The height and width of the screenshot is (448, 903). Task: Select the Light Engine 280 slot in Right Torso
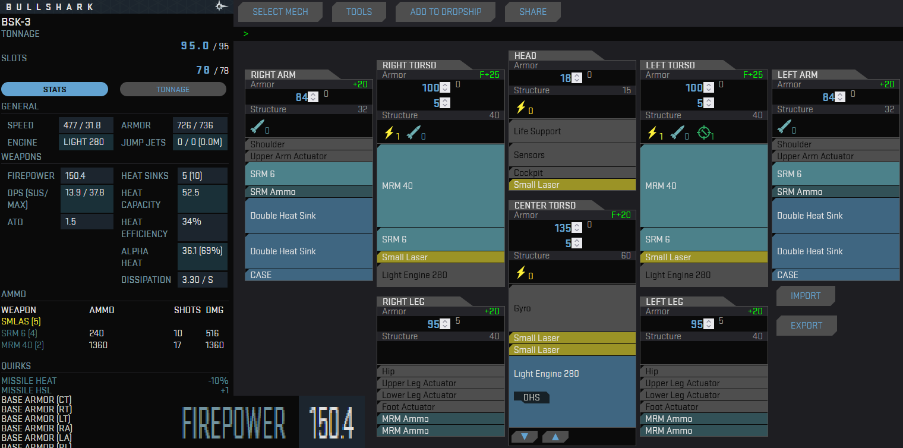pyautogui.click(x=441, y=275)
